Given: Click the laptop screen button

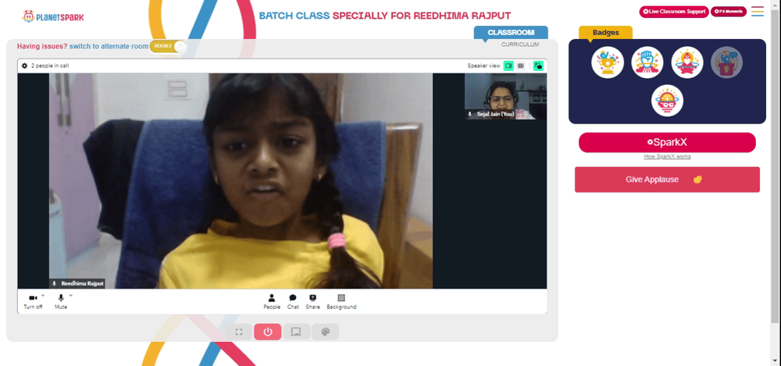Looking at the screenshot, I should tap(296, 332).
